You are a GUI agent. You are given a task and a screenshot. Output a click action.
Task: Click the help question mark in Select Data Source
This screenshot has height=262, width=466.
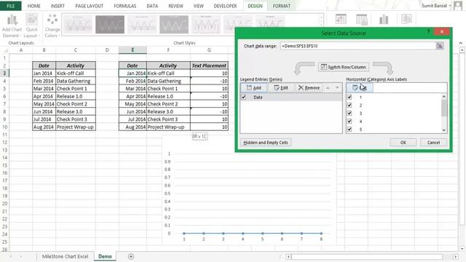[428, 31]
